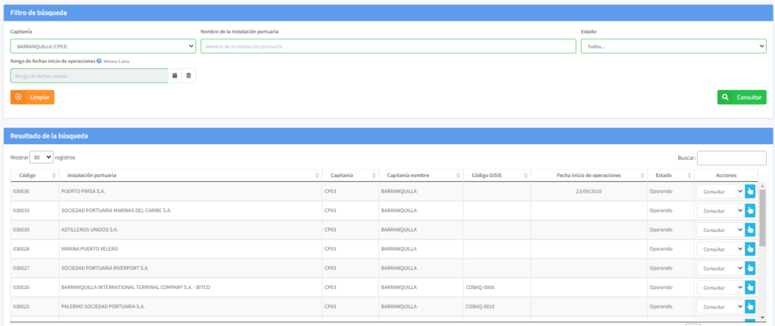
Task: Click code cell 030026
Action: tap(34, 288)
